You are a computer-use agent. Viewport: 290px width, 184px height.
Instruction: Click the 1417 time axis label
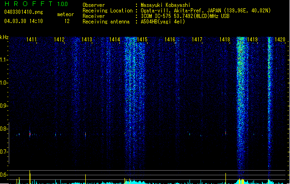(x=197, y=39)
